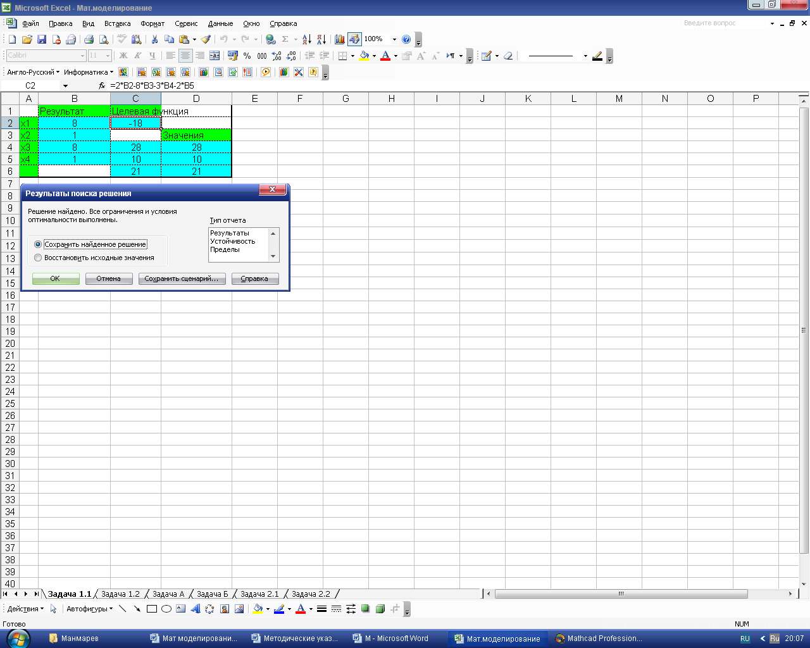Align cell contents to the right

[x=200, y=56]
